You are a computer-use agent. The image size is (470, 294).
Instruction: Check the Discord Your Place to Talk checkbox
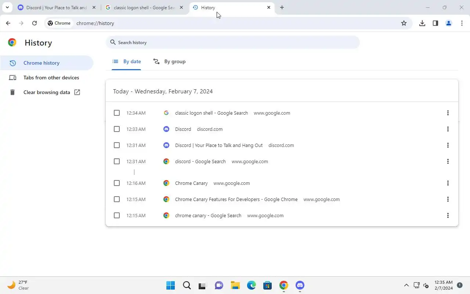(x=117, y=145)
